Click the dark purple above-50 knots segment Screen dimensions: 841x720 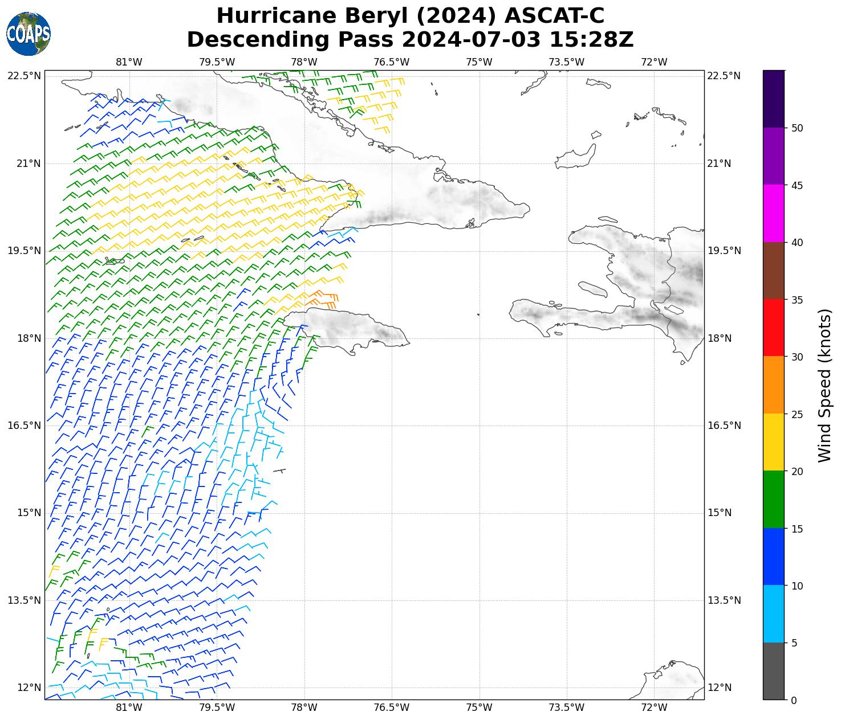click(773, 99)
